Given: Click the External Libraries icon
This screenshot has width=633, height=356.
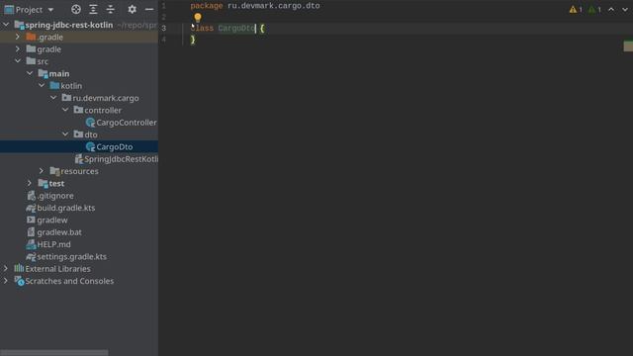Looking at the screenshot, I should [x=19, y=268].
